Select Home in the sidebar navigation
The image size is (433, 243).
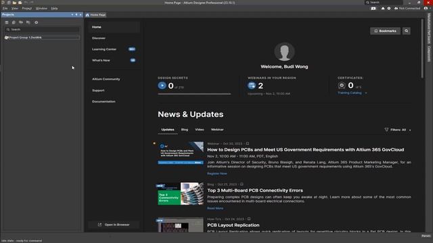click(x=114, y=27)
